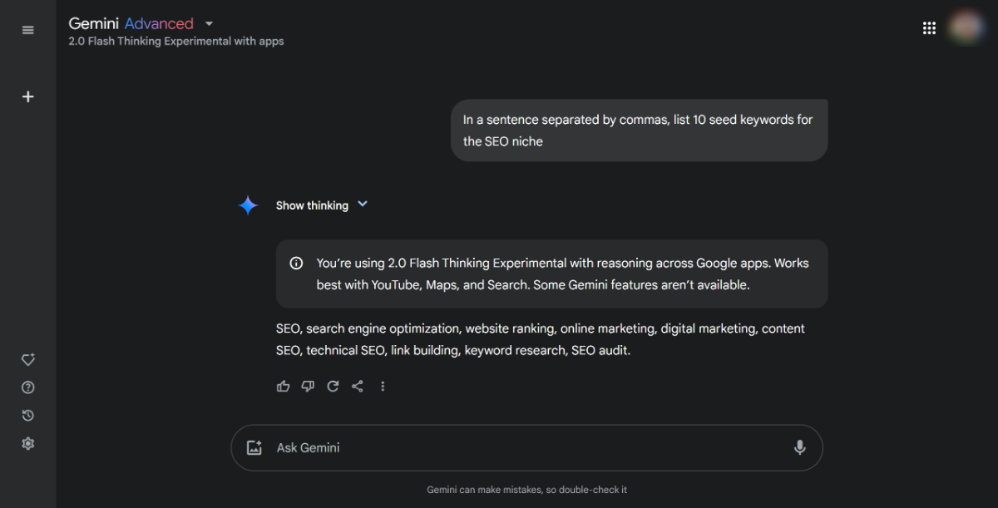Share the response
The width and height of the screenshot is (998, 508).
click(x=358, y=386)
